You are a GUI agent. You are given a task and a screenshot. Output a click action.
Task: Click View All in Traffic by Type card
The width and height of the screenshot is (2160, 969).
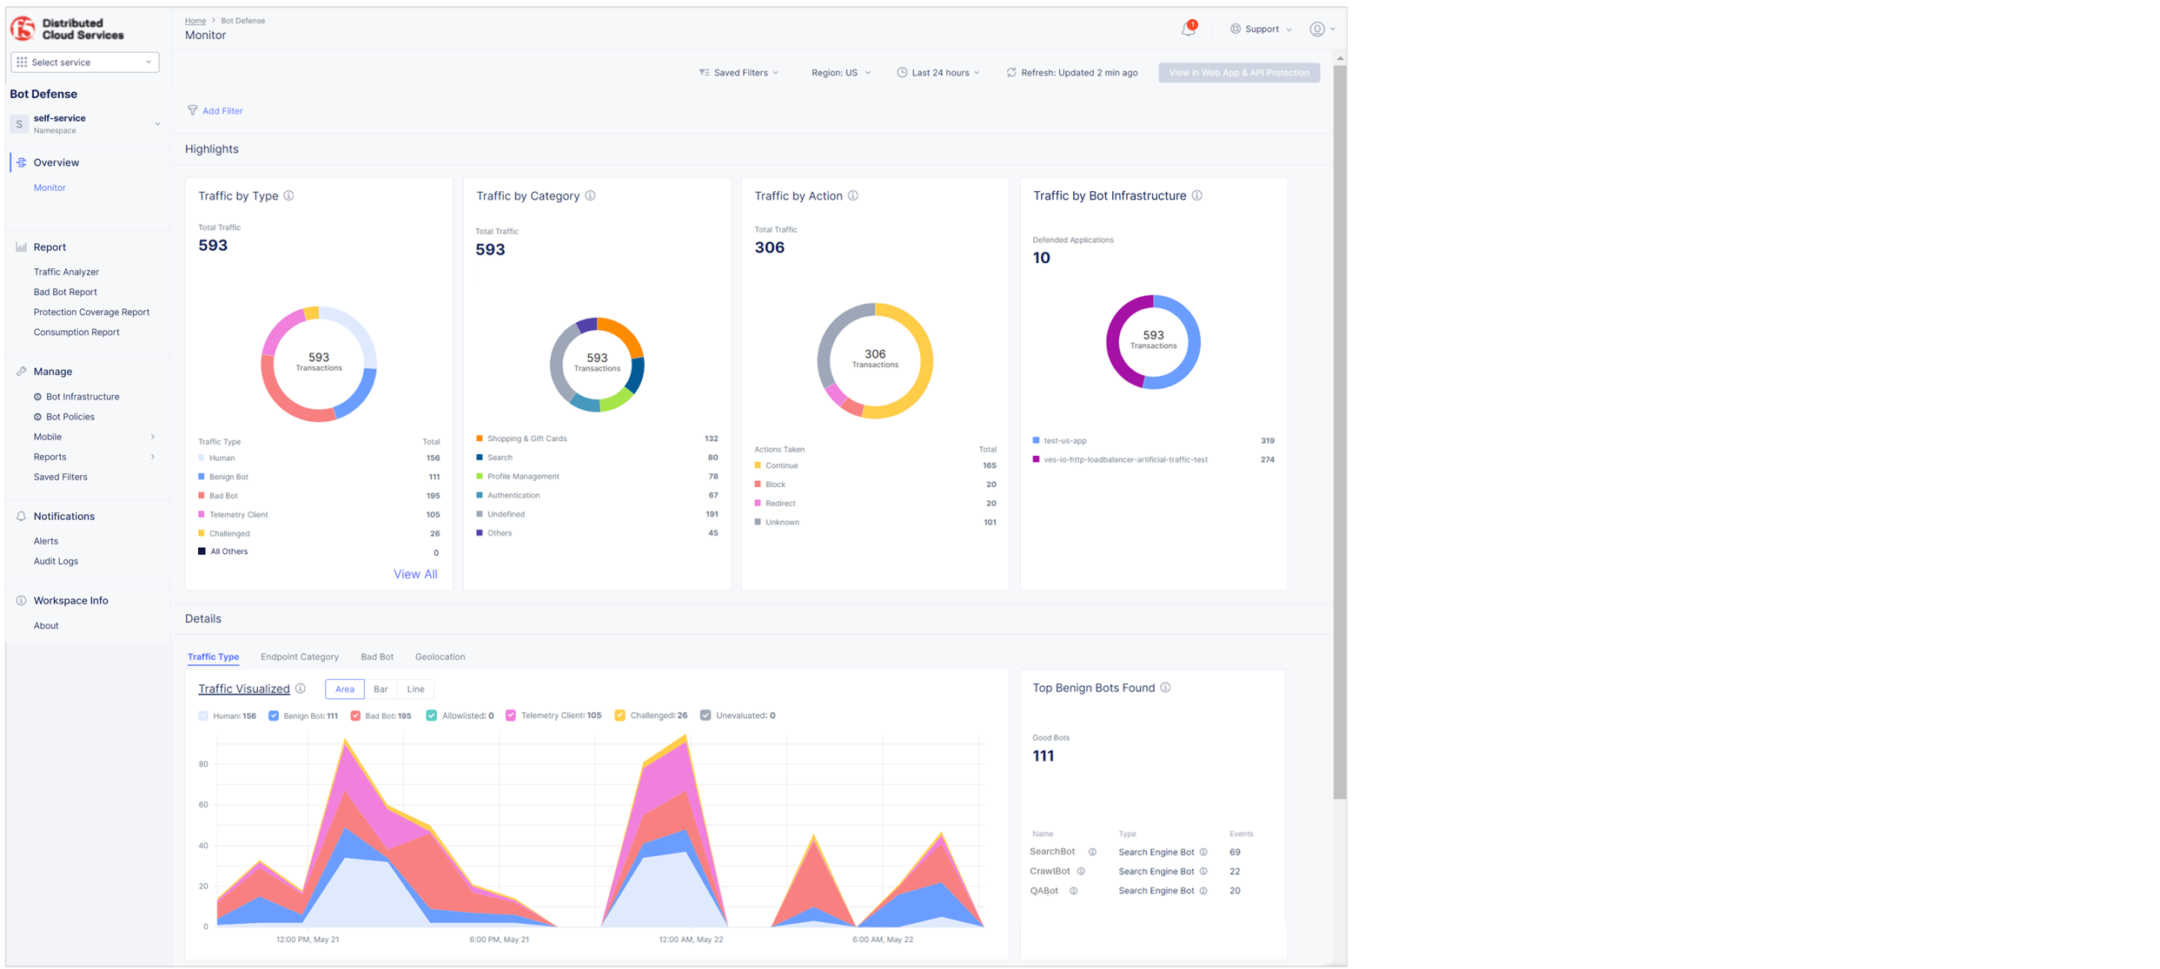tap(415, 574)
